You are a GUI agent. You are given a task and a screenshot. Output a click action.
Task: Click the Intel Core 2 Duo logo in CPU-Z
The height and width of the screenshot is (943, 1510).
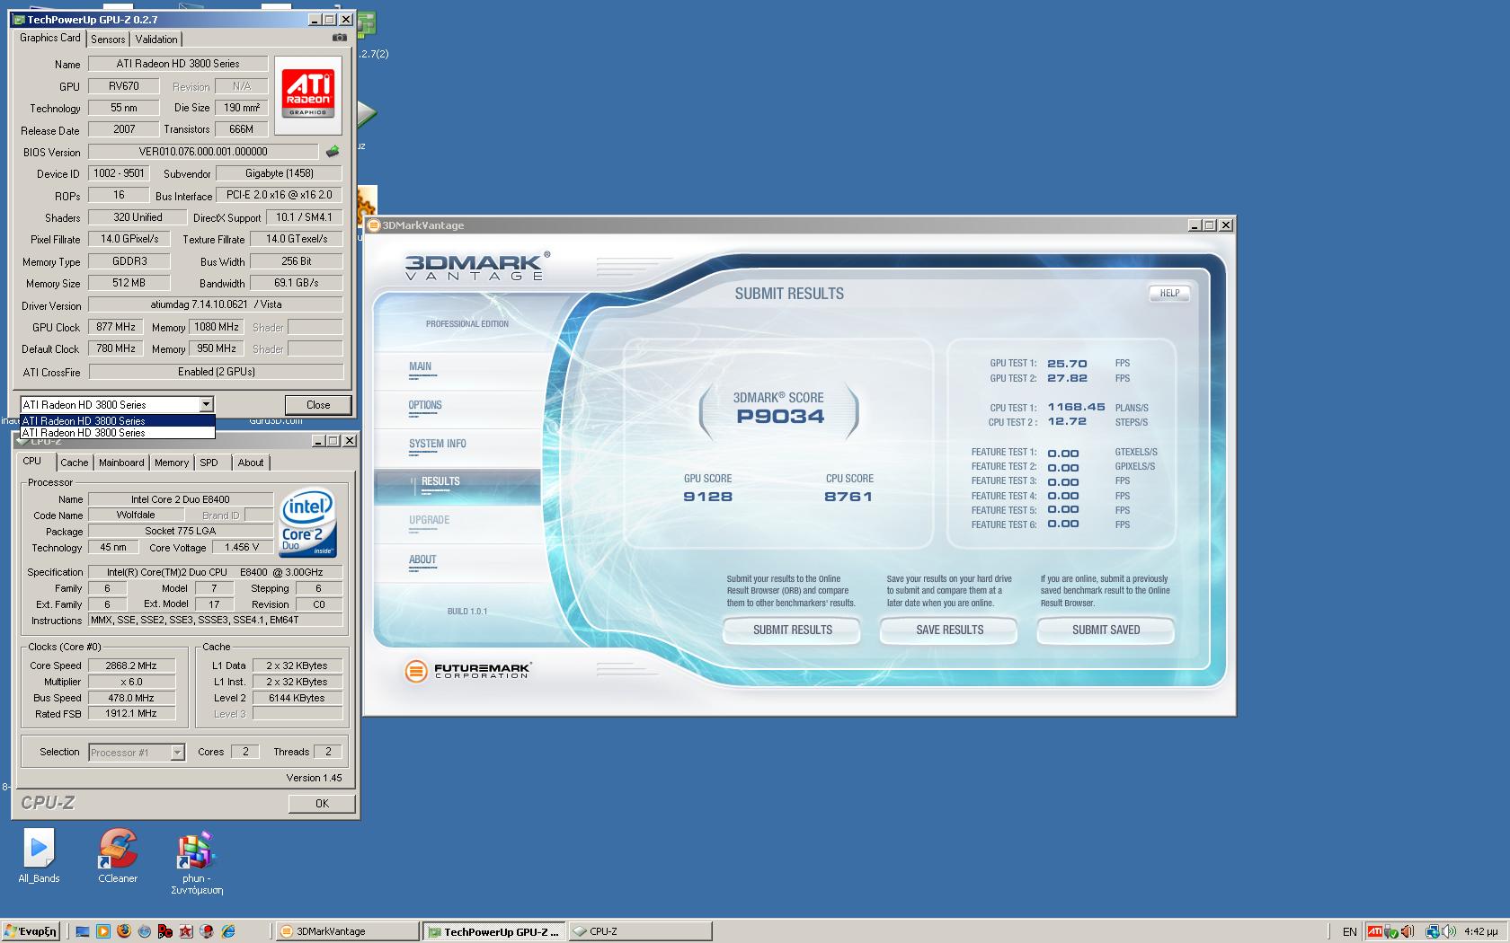307,523
